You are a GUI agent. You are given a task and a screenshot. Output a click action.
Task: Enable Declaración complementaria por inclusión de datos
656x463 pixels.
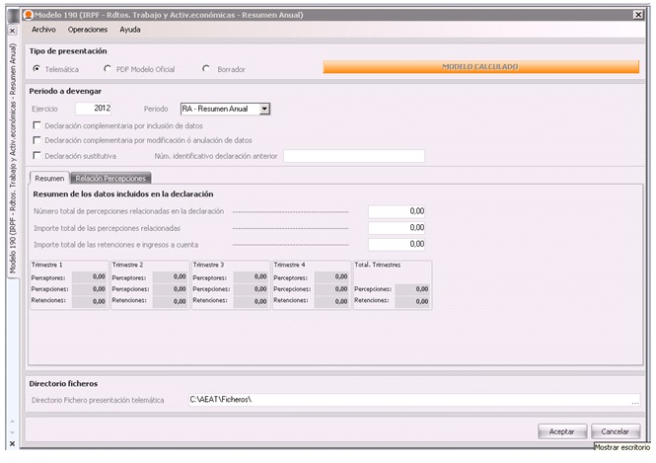coord(36,125)
